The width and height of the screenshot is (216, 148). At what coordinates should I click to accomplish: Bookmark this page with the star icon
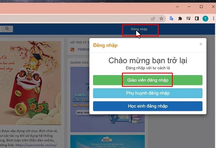161,18
